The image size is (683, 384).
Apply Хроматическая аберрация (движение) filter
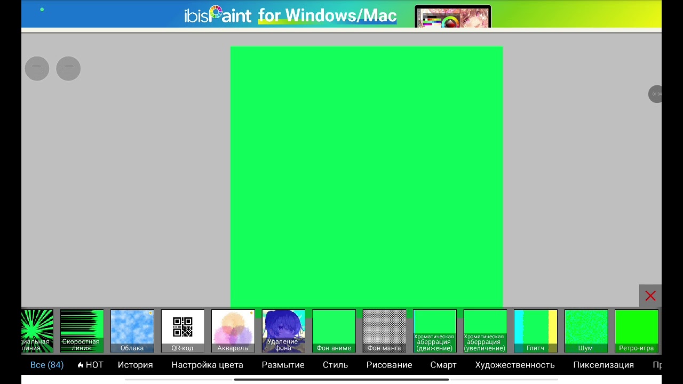[x=435, y=331]
